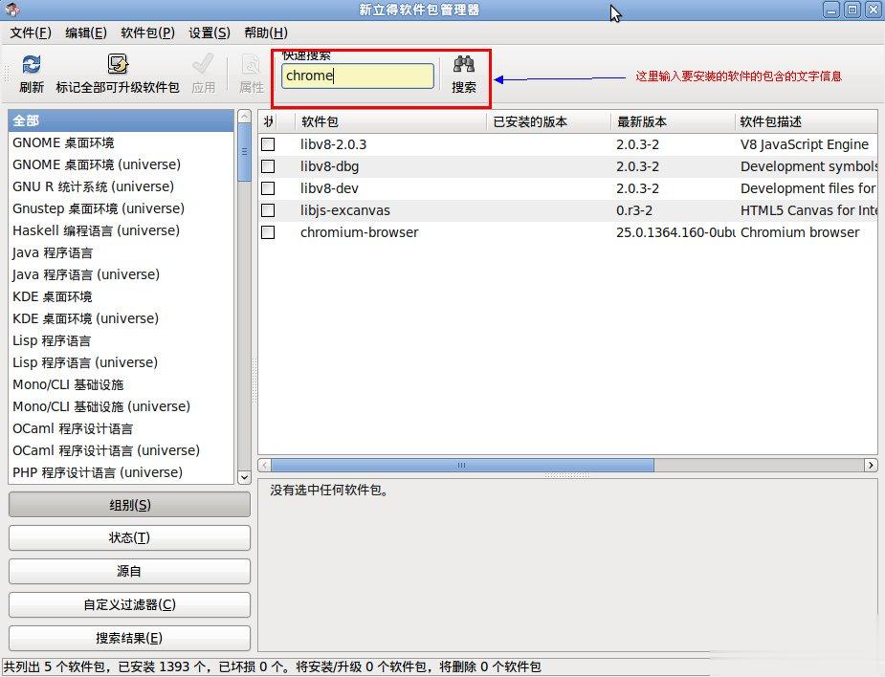Select Java 程序语言 (universe) category
The height and width of the screenshot is (677, 885).
(x=121, y=274)
